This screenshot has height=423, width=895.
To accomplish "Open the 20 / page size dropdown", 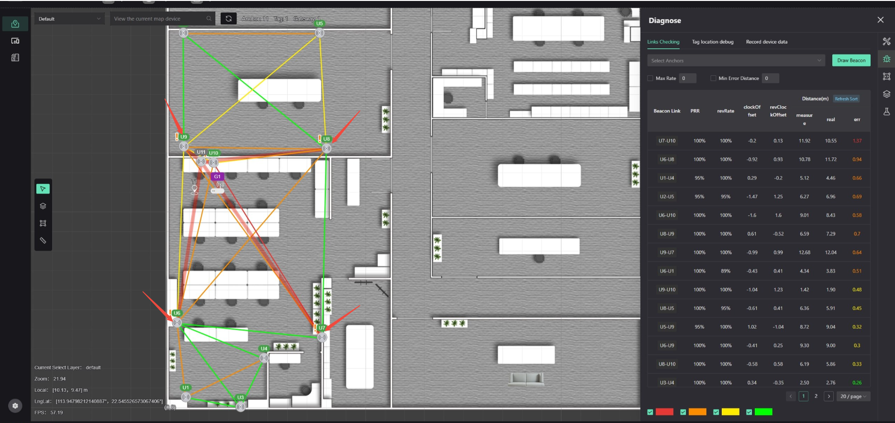I will tap(853, 396).
